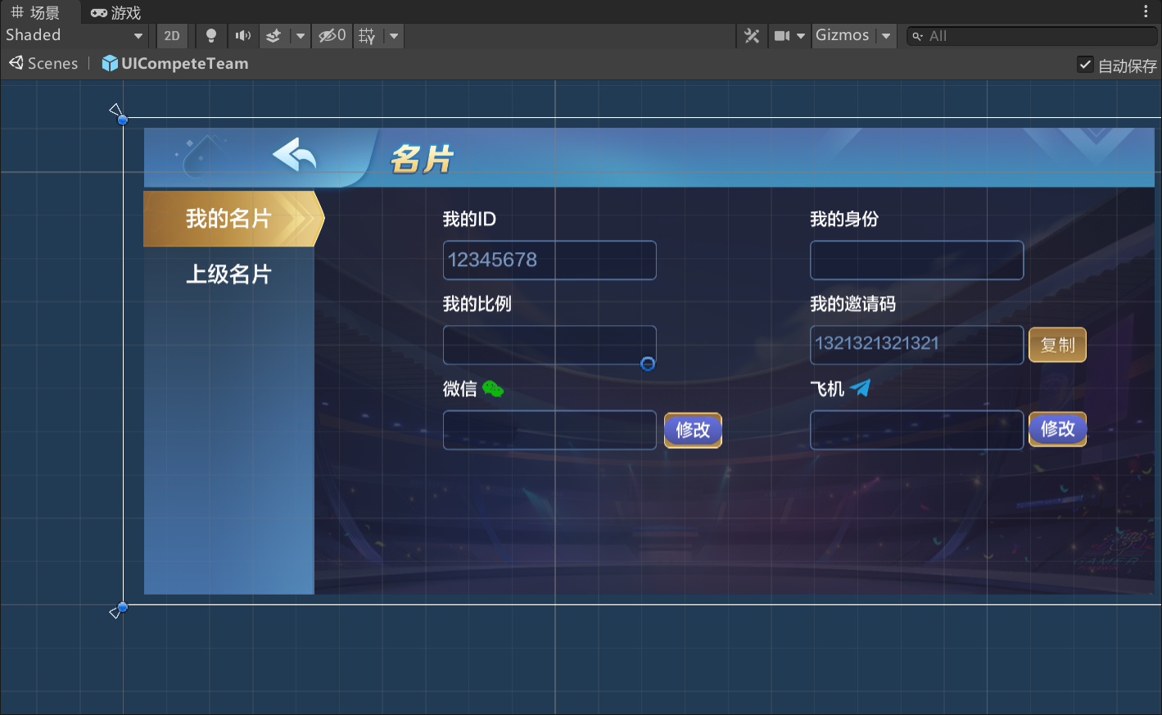Screen dimensions: 1162x715
Task: Switch to 游戏 (Game) tab
Action: pyautogui.click(x=116, y=12)
